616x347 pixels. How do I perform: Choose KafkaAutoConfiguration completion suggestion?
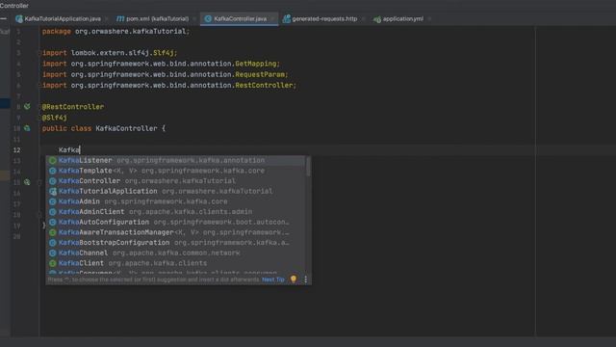point(175,222)
